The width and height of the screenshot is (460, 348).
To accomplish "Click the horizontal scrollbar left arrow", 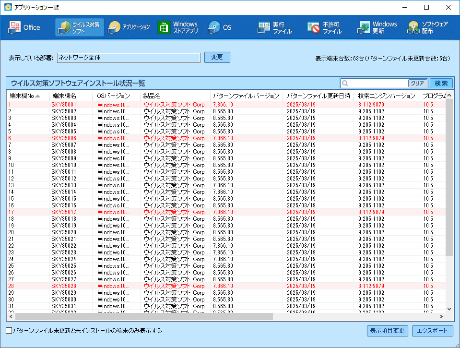I will [x=11, y=316].
